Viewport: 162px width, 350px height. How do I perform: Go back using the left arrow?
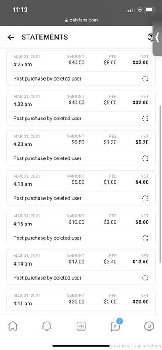coord(11,37)
